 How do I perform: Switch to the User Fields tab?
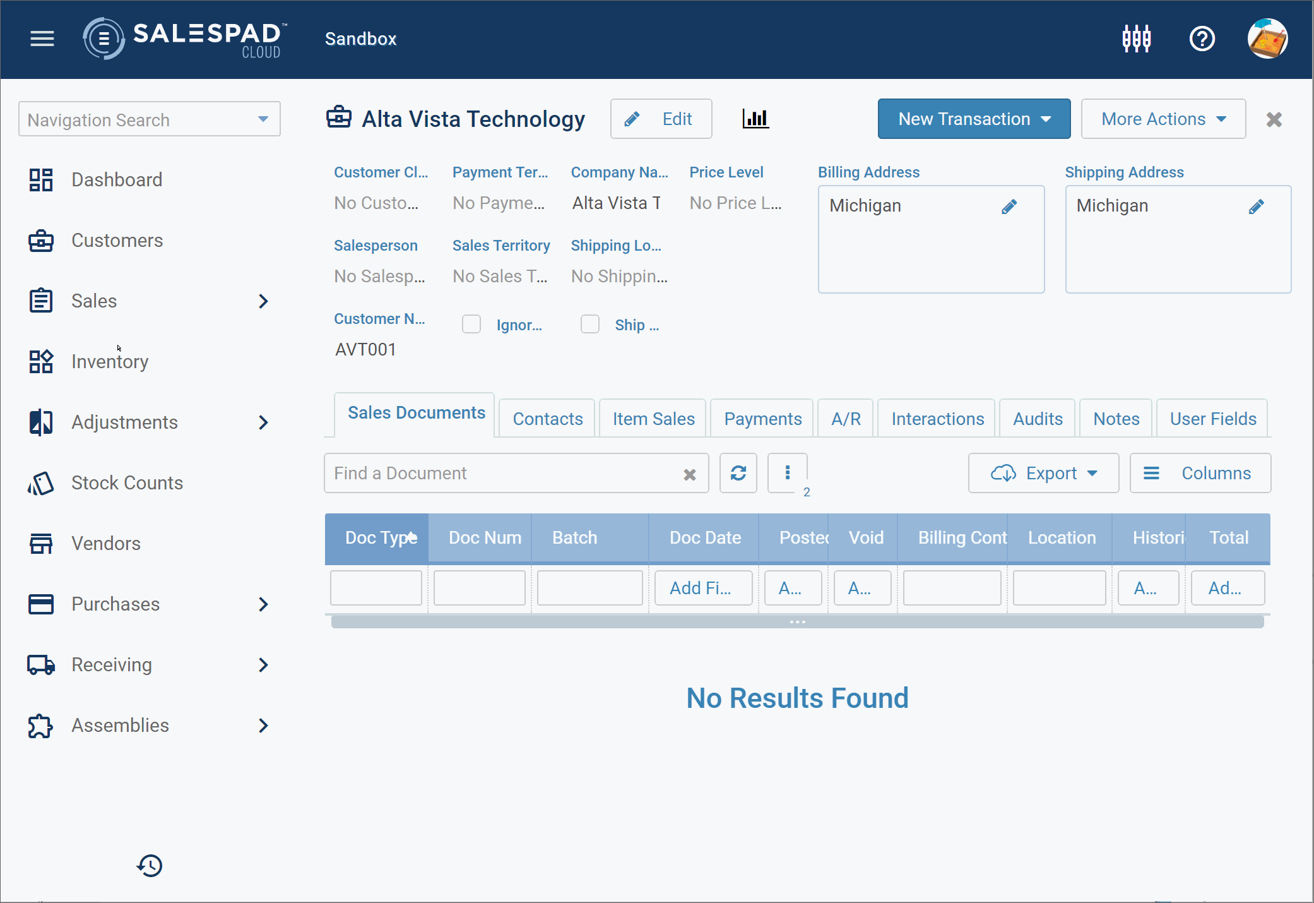(x=1212, y=419)
